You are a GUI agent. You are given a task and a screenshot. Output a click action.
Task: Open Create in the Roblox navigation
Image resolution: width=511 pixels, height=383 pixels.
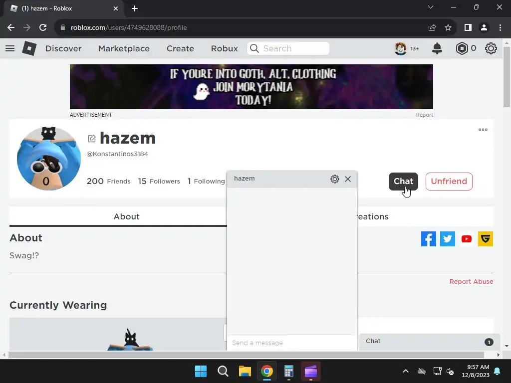click(x=180, y=48)
